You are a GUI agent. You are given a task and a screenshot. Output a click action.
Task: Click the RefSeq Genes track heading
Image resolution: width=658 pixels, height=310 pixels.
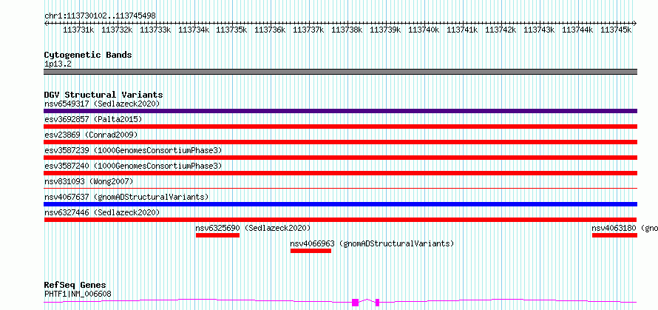(x=75, y=286)
